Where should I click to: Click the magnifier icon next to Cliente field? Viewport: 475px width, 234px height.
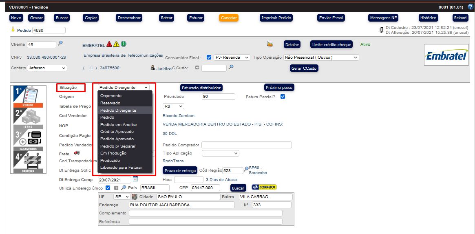pos(60,43)
